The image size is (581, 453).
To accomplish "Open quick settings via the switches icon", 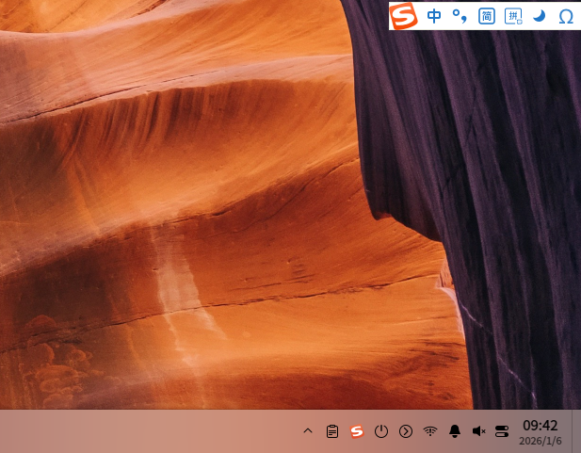I will pos(502,431).
